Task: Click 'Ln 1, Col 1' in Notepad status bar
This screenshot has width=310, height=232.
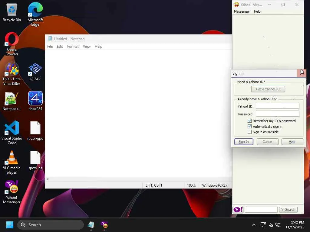Action: [154, 185]
